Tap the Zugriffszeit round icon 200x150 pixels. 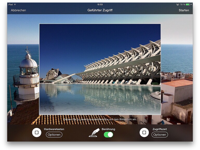[144, 132]
